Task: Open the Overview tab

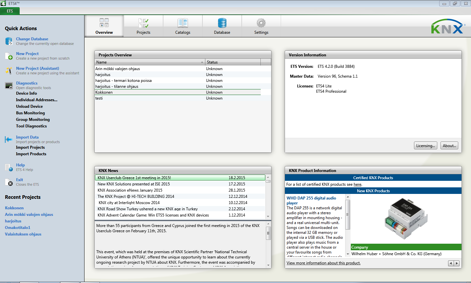Action: pos(104,26)
